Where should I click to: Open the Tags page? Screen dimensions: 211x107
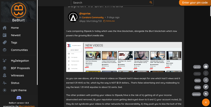point(14,42)
